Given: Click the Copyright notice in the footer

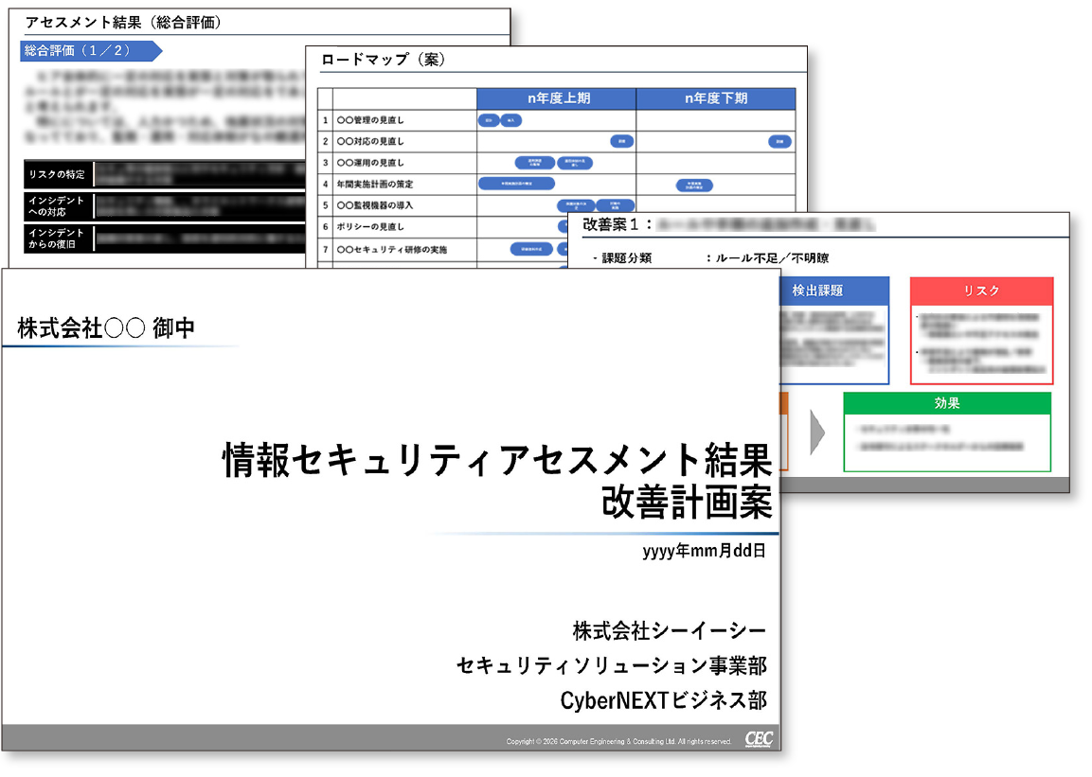Looking at the screenshot, I should point(619,742).
